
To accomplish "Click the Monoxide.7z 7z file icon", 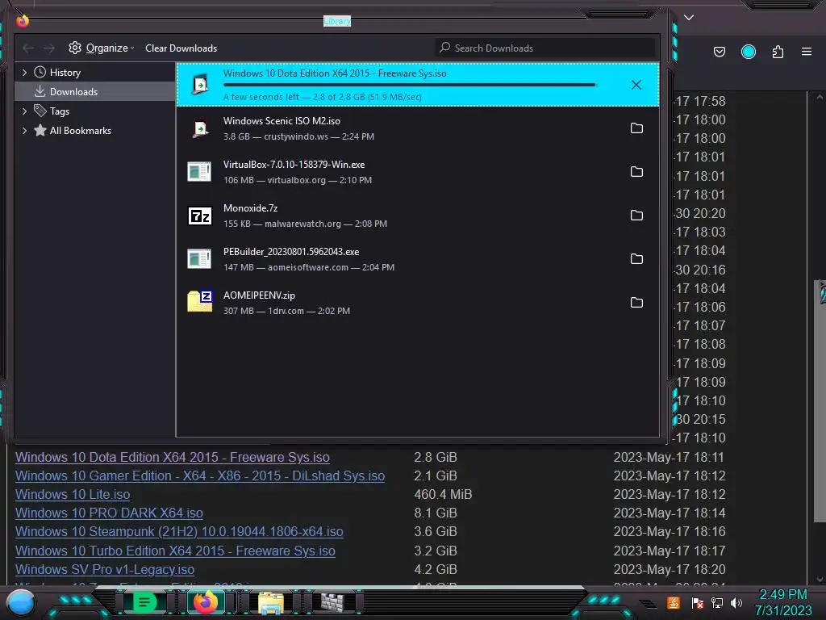I will tap(200, 216).
